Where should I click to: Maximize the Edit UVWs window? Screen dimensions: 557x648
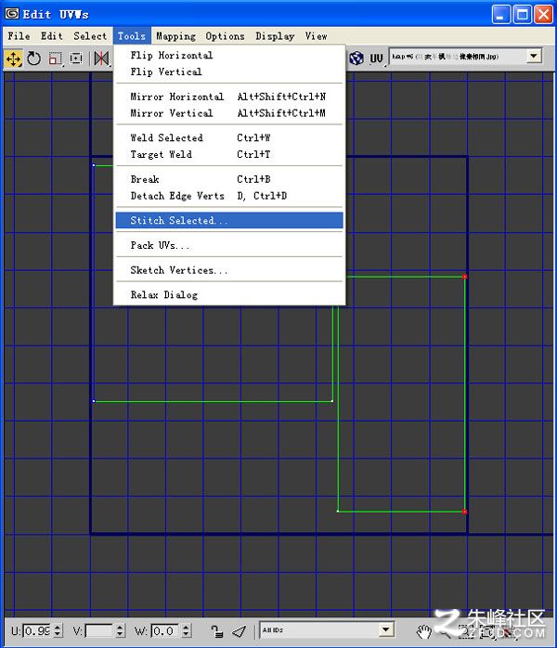[523, 15]
